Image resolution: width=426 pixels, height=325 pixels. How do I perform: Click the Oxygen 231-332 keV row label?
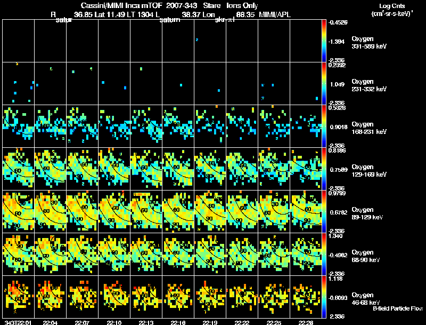pyautogui.click(x=369, y=85)
